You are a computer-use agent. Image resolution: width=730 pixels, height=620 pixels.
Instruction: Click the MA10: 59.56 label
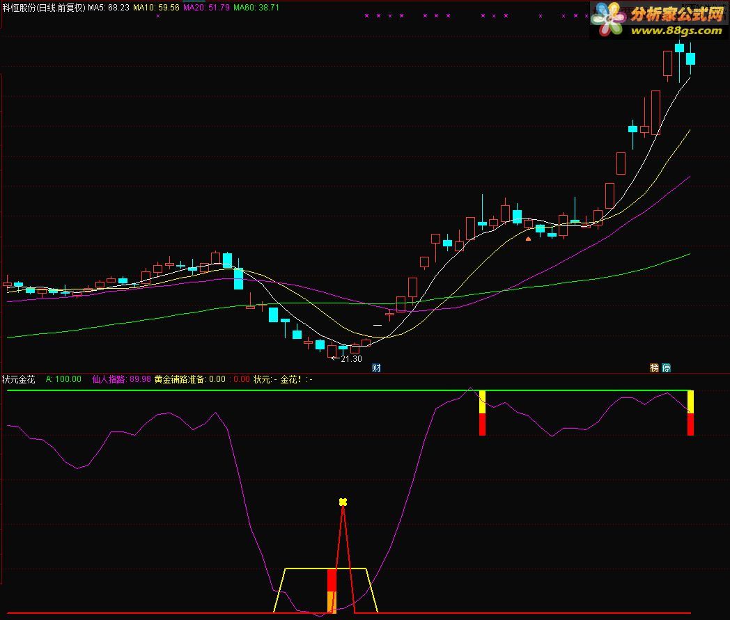tap(156, 8)
